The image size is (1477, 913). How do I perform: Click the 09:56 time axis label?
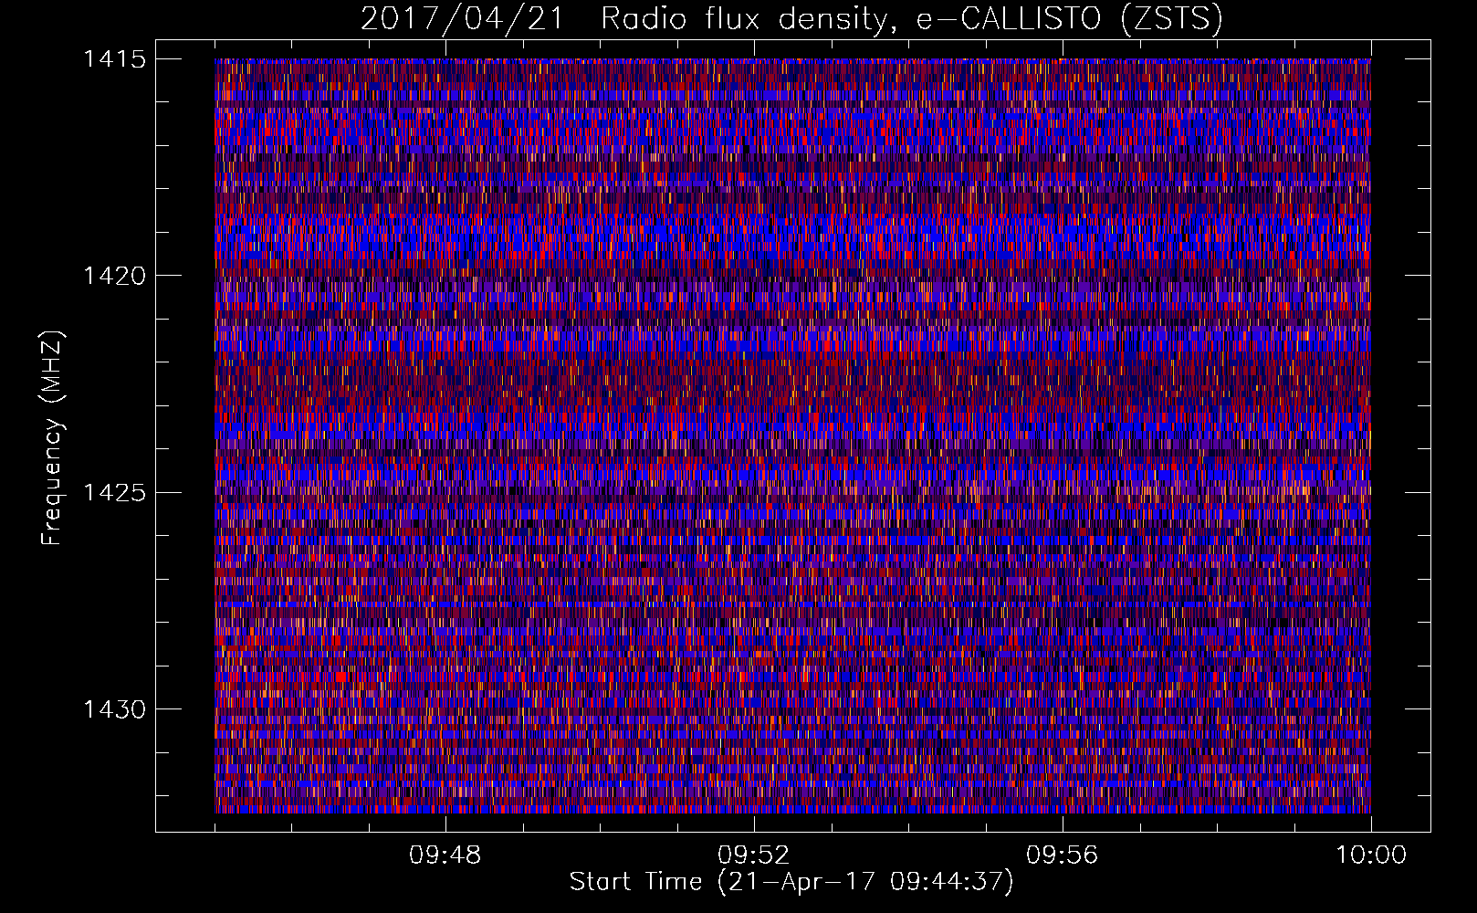(x=1063, y=855)
